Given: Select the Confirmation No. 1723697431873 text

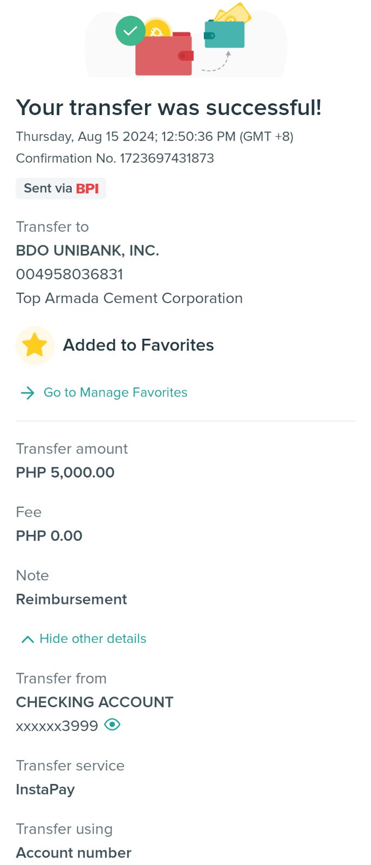Looking at the screenshot, I should point(115,158).
